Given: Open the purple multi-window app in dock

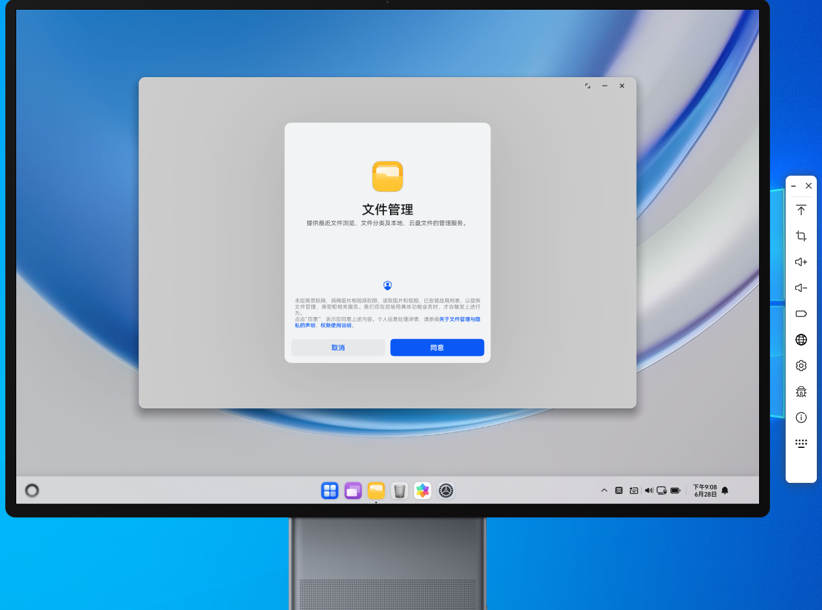Looking at the screenshot, I should [353, 491].
